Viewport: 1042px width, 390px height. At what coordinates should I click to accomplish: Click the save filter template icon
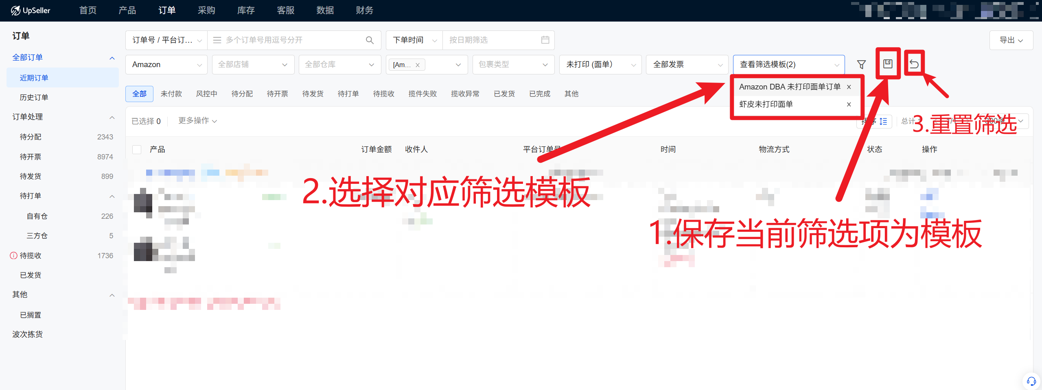pos(887,64)
